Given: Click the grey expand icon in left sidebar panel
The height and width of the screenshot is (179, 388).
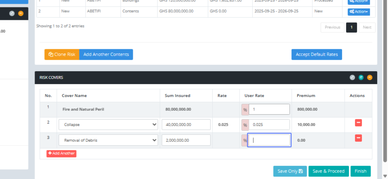Looking at the screenshot, I should coord(12,14).
